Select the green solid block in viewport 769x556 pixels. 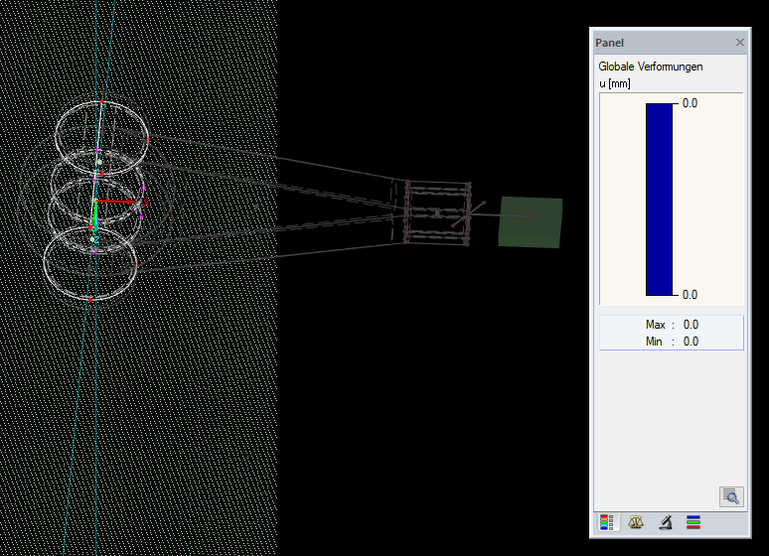point(531,222)
